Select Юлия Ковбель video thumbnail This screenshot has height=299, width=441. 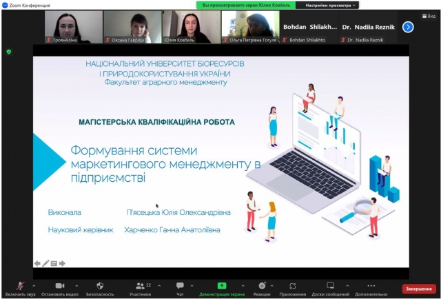point(192,27)
